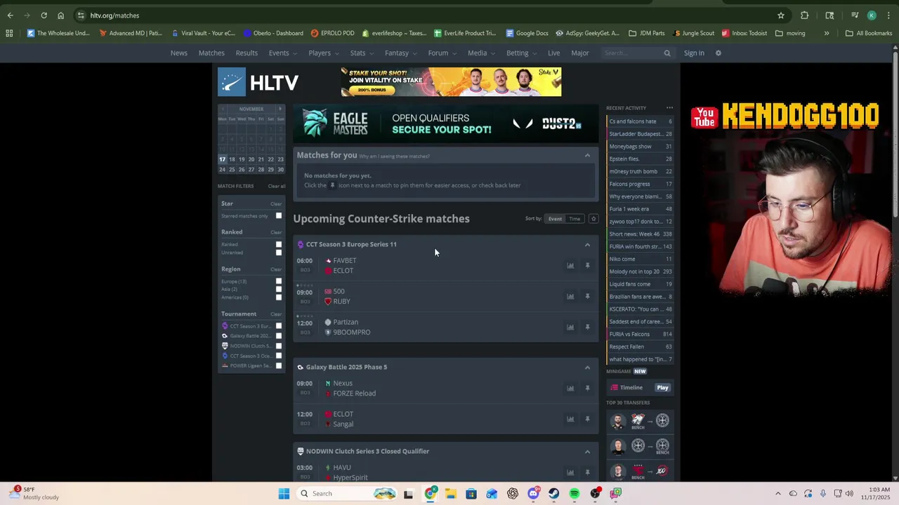Collapse the NODWIN Clutch Series 3 Closed Qualifier group
The height and width of the screenshot is (505, 899).
(x=587, y=452)
